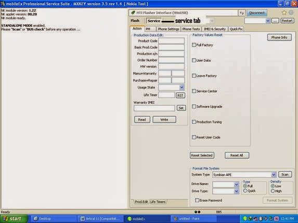Click the yellow star favorites icon

[284, 12]
